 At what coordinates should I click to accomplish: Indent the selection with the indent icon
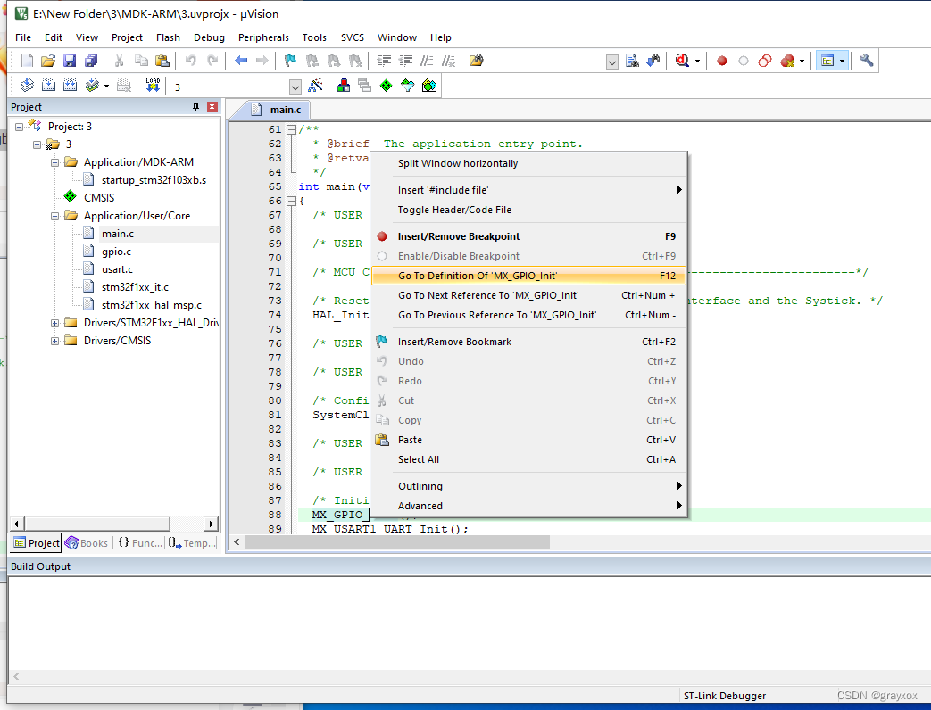384,61
